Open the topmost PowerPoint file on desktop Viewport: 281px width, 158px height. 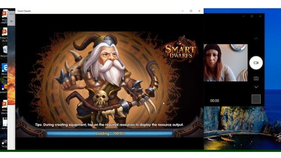tap(4, 16)
